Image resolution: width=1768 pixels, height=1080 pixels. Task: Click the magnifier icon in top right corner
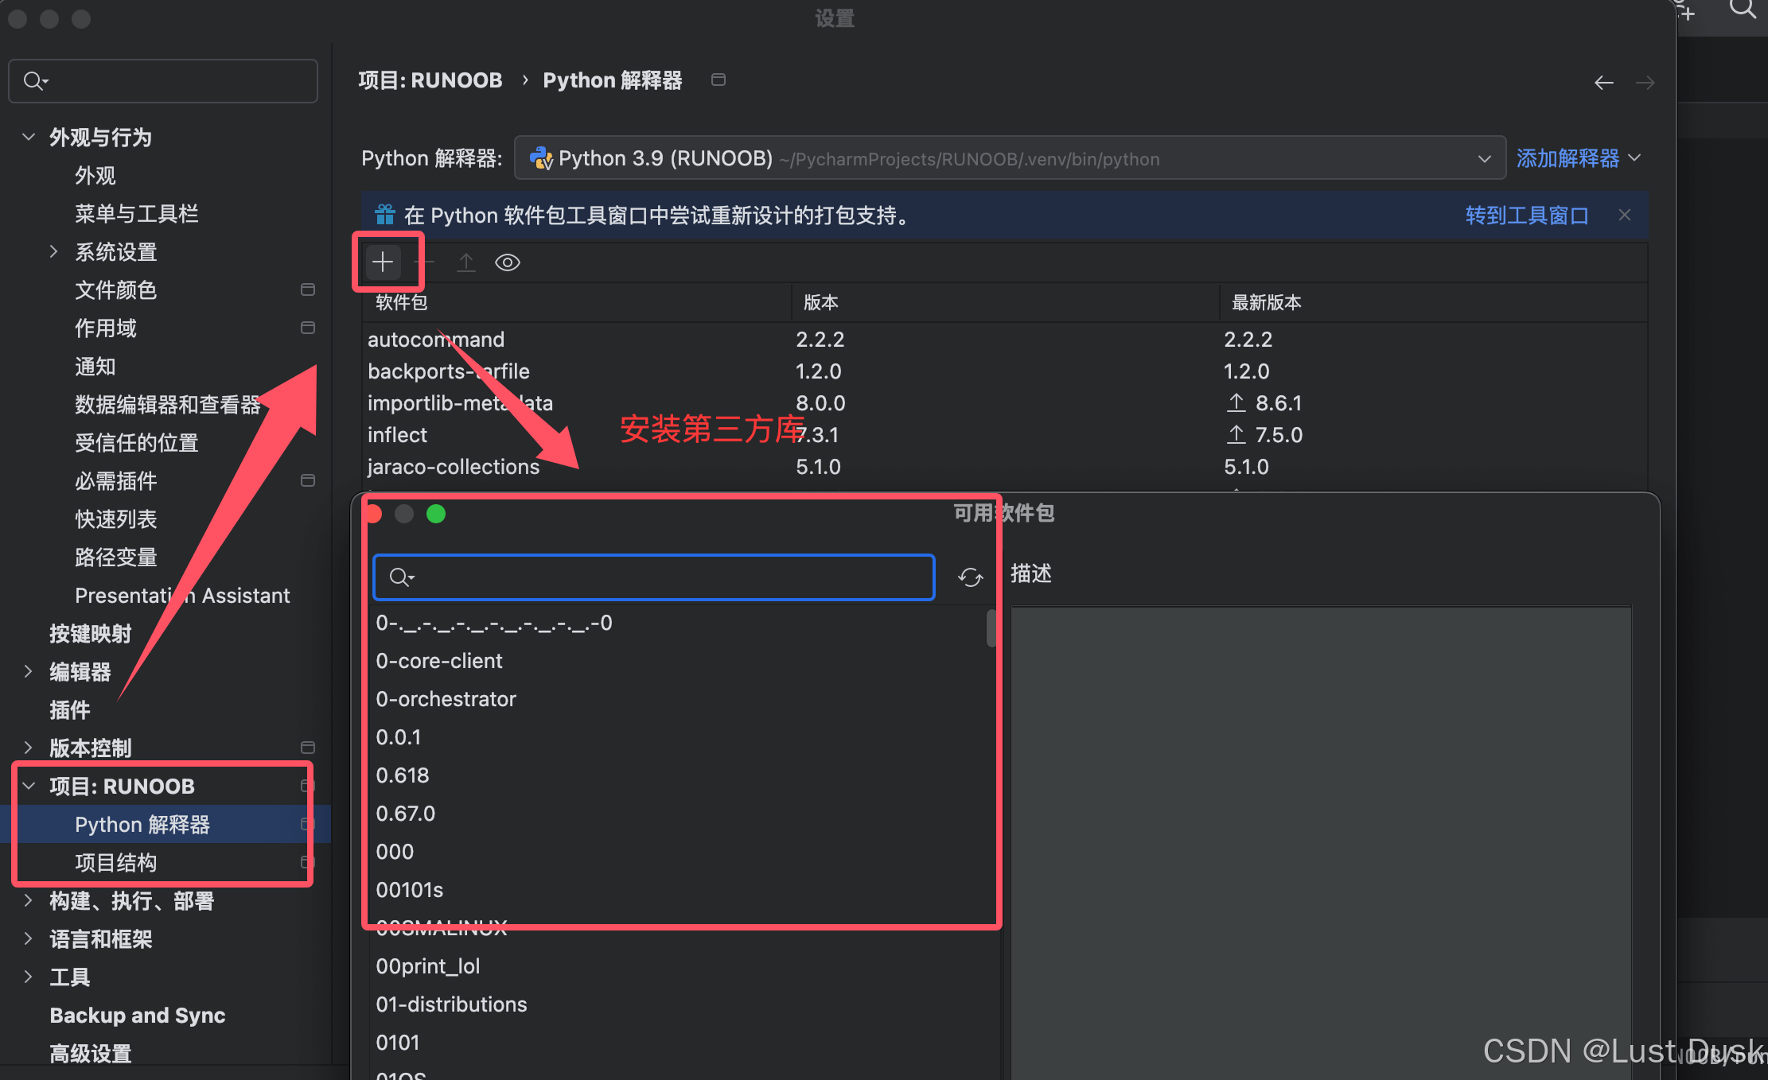tap(1743, 10)
